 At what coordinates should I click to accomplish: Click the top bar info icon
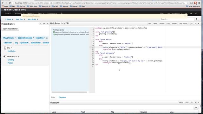(191, 13)
